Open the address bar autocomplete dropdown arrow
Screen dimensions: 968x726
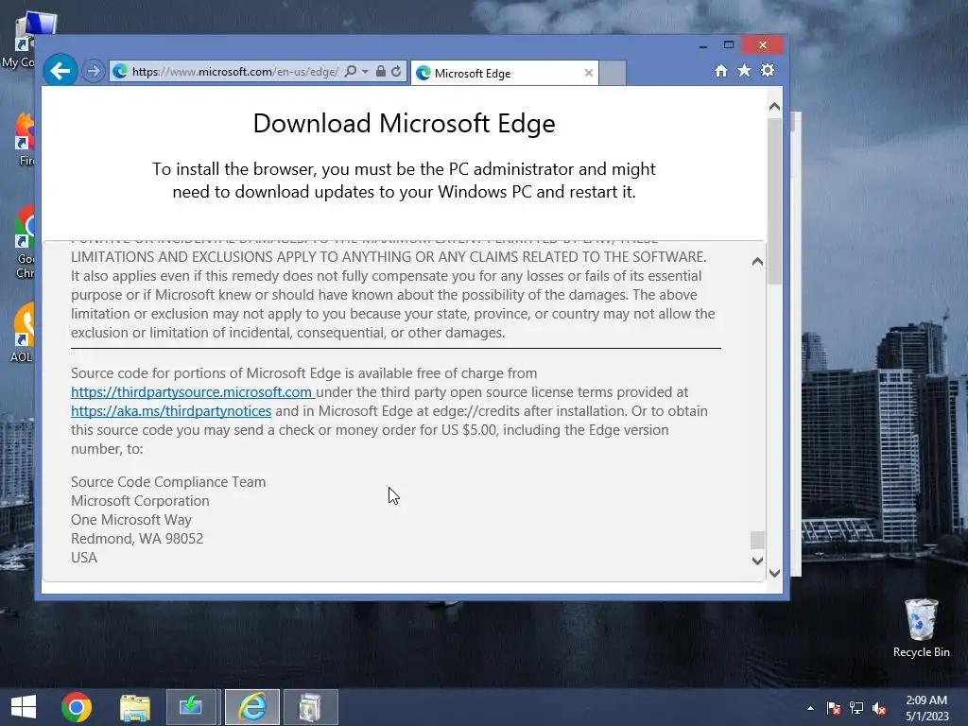(x=366, y=72)
